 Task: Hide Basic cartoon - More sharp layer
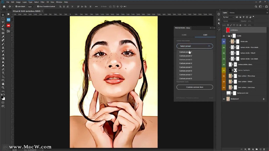click(x=224, y=76)
